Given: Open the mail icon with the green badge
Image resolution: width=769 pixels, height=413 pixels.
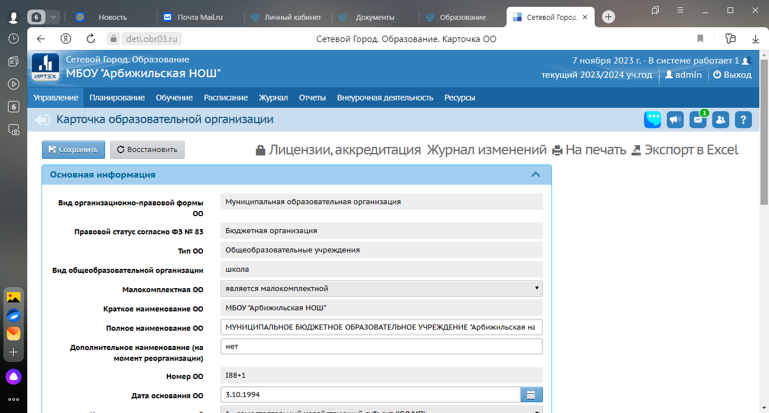Looking at the screenshot, I should pyautogui.click(x=698, y=120).
